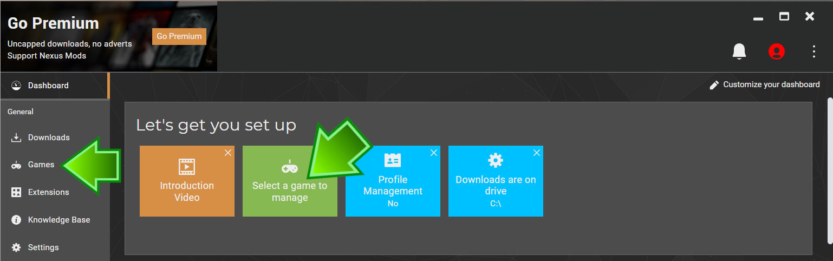Image resolution: width=833 pixels, height=261 pixels.
Task: Open Settings in the sidebar
Action: click(x=54, y=247)
